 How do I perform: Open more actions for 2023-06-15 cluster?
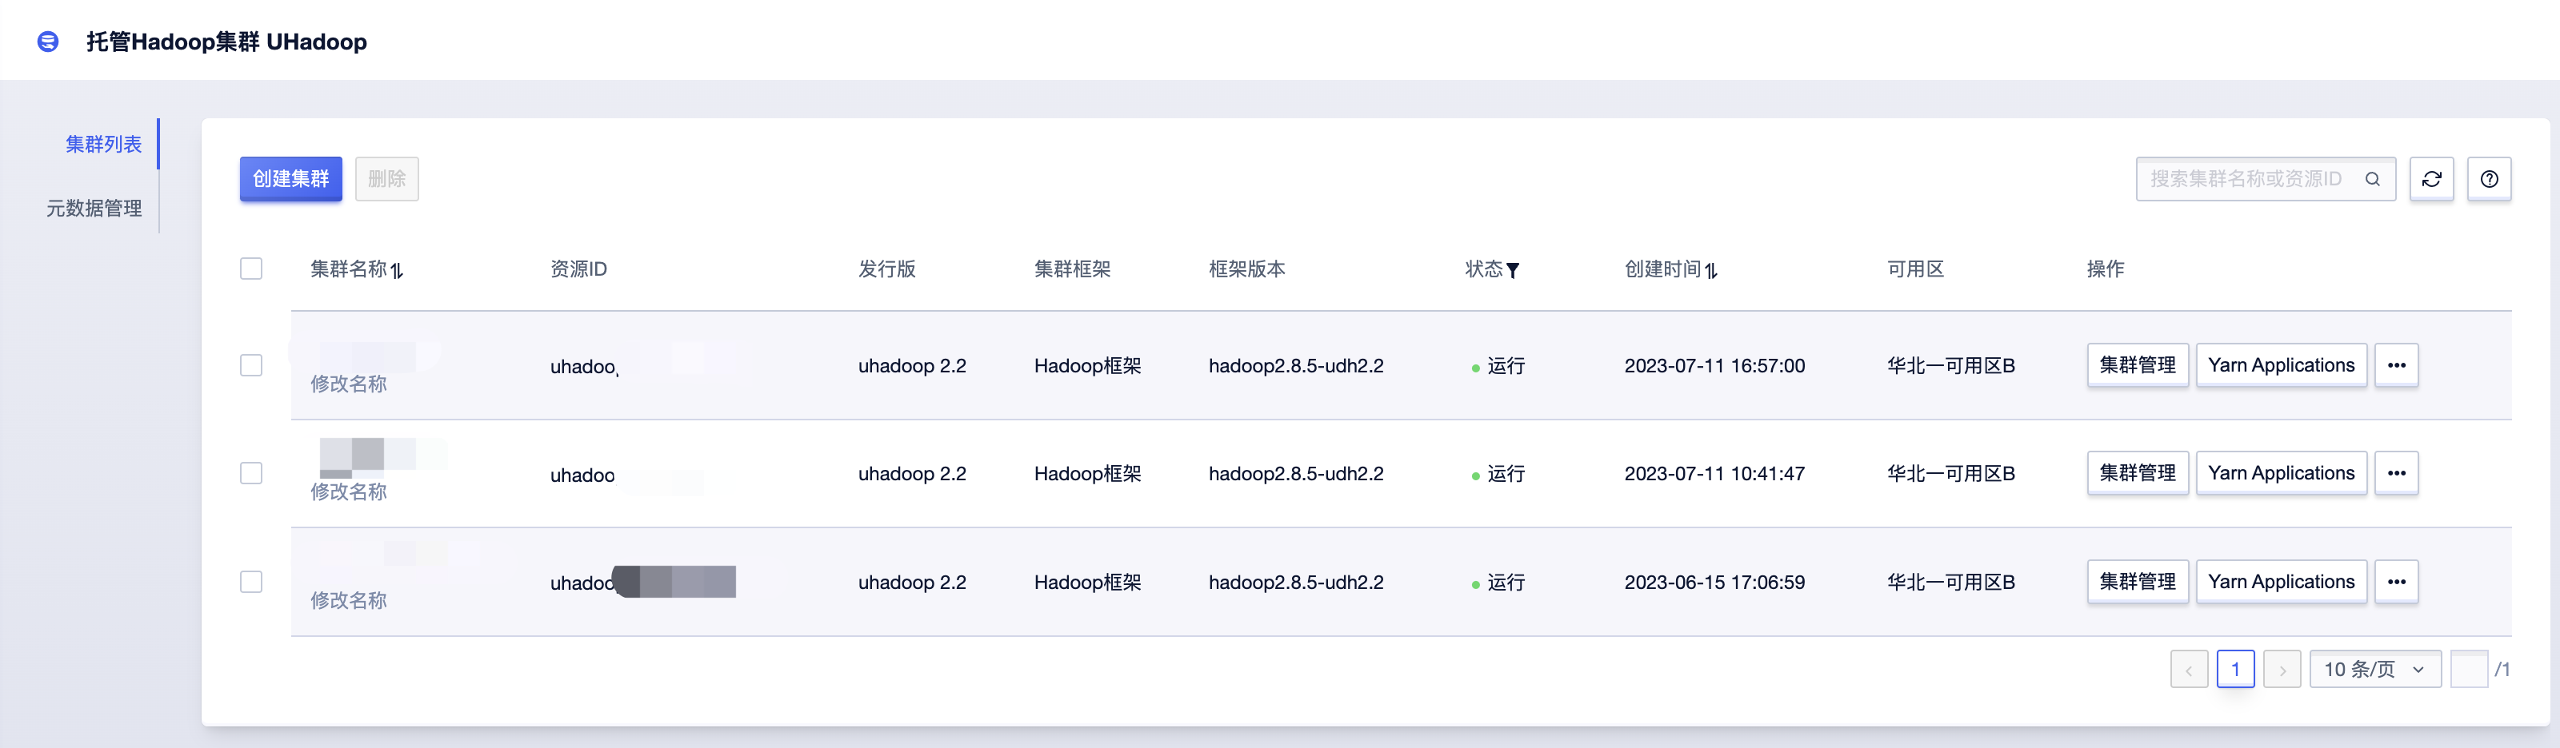(2396, 581)
